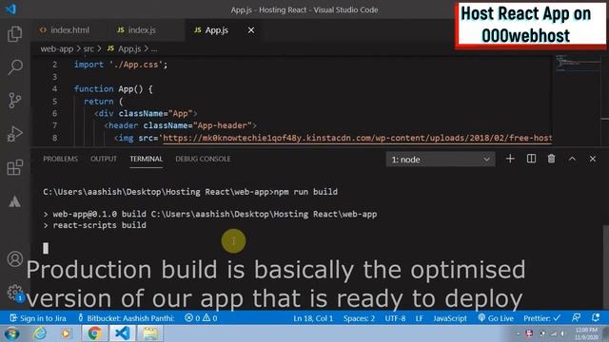Open notifications bell in status bar

coord(596,318)
